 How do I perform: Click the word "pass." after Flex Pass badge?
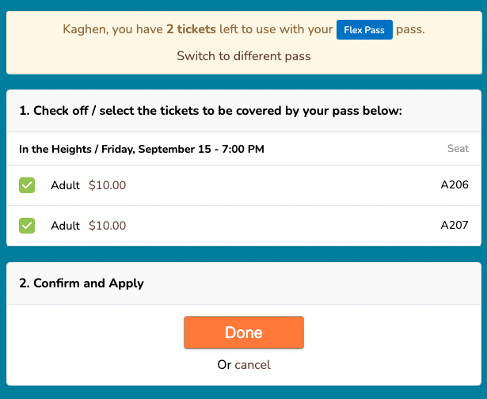pyautogui.click(x=411, y=30)
